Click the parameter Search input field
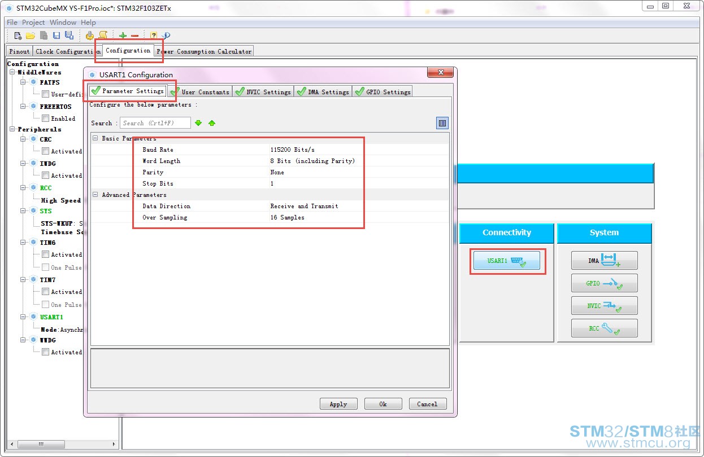Viewport: 704px width, 457px height. point(155,123)
